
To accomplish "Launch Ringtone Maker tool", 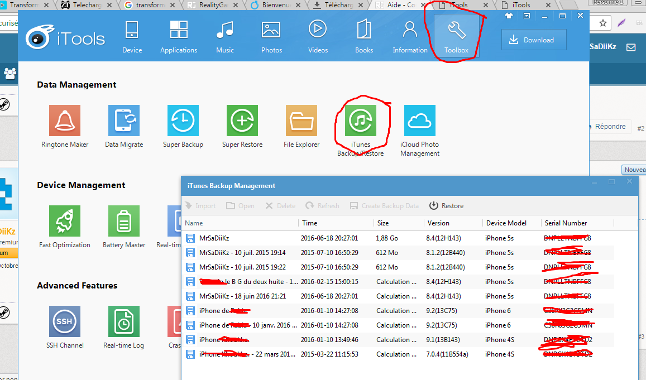I will pyautogui.click(x=65, y=127).
